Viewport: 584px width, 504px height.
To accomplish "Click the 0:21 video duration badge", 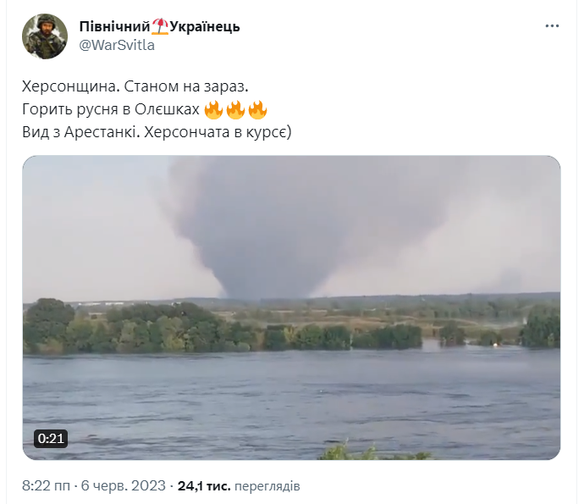I will tap(51, 439).
